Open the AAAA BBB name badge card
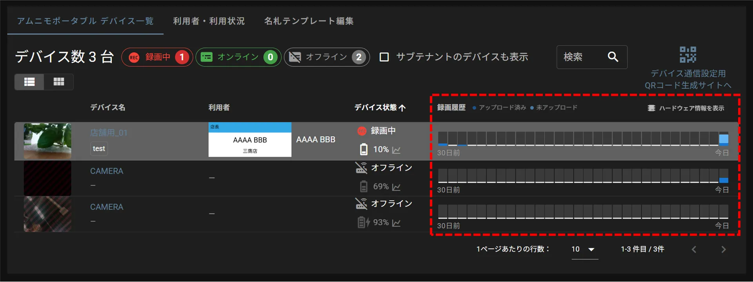 click(250, 140)
